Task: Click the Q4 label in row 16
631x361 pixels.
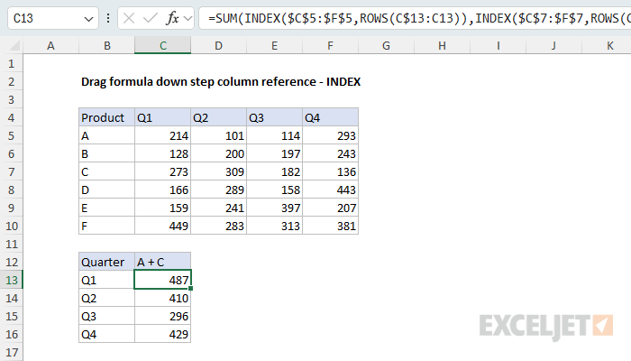Action: pos(106,334)
